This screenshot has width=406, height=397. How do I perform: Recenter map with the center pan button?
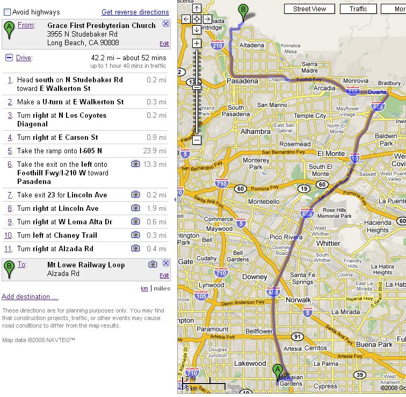click(197, 19)
